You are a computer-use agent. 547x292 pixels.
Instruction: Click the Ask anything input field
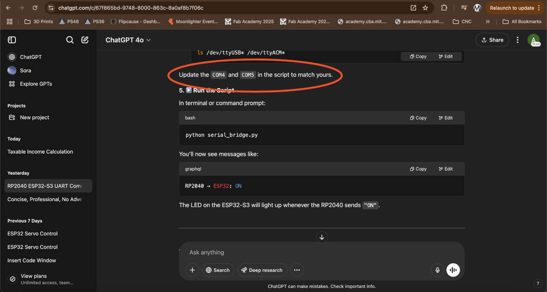321,252
